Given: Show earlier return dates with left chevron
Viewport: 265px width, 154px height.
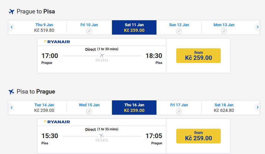Looking at the screenshot, I should point(12,107).
